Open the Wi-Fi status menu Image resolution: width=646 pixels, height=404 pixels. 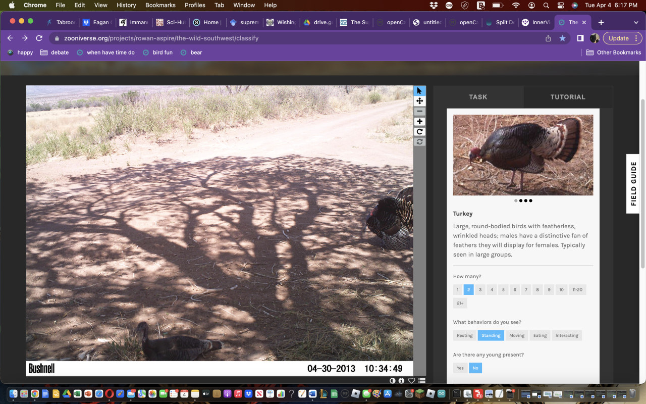(x=516, y=5)
